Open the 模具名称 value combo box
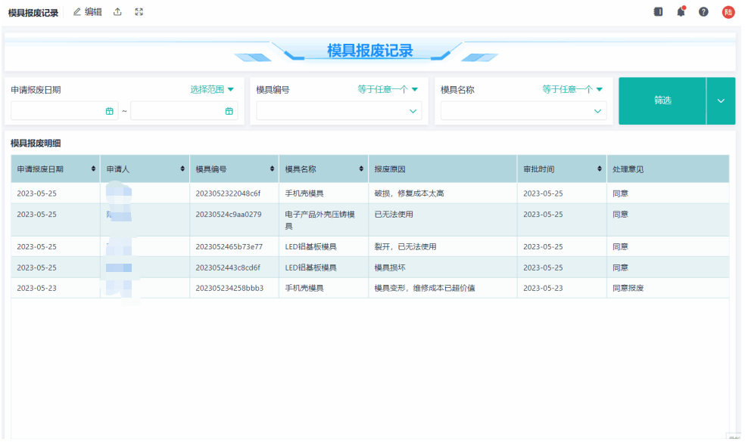The height and width of the screenshot is (442, 745). click(524, 111)
